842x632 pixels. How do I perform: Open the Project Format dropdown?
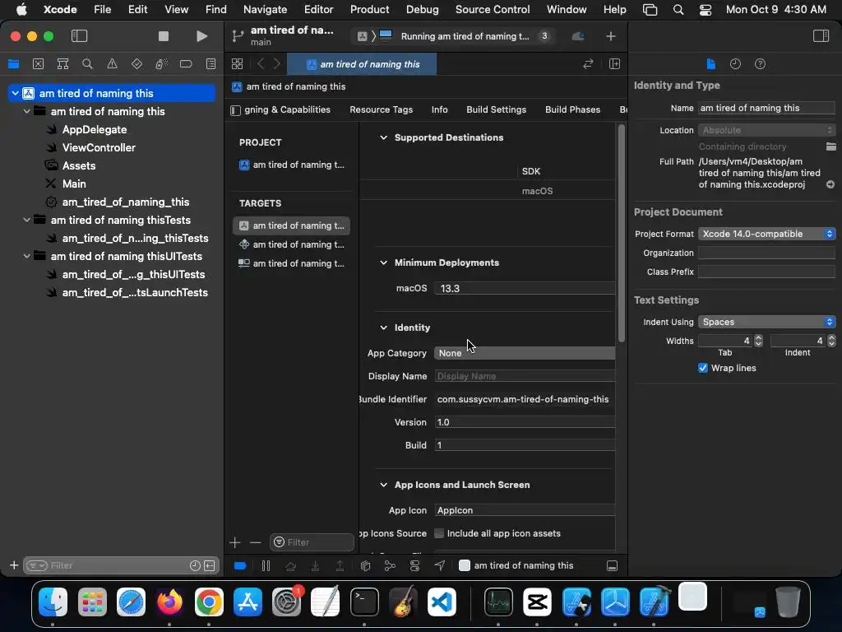pyautogui.click(x=767, y=234)
